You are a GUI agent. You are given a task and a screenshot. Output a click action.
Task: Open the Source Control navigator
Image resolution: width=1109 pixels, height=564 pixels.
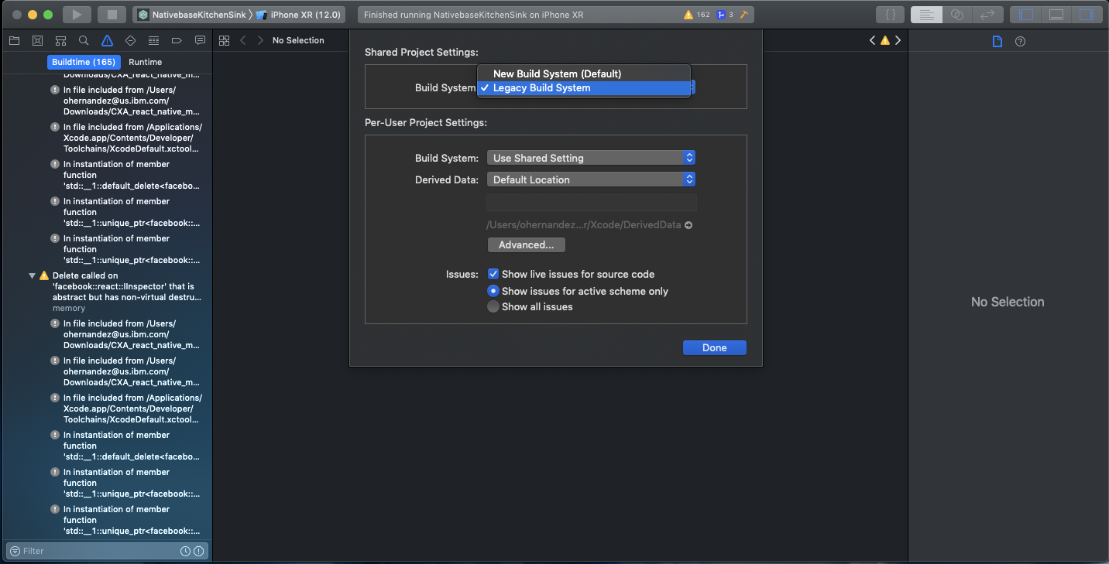[x=37, y=40]
